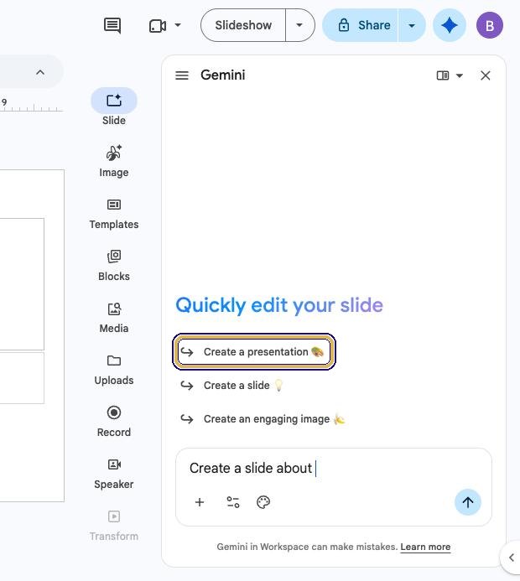Image resolution: width=520 pixels, height=581 pixels.
Task: Open the Image generation tool
Action: (x=114, y=161)
